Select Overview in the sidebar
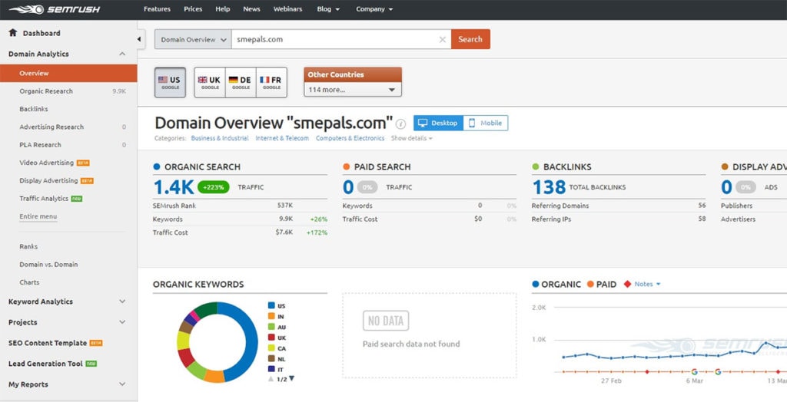787x402 pixels. tap(68, 73)
